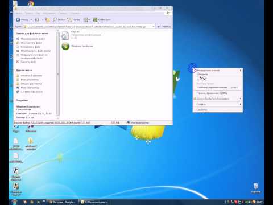Collapse the Other Places section header
Viewport: 273px width, 205px height.
pyautogui.click(x=24, y=70)
